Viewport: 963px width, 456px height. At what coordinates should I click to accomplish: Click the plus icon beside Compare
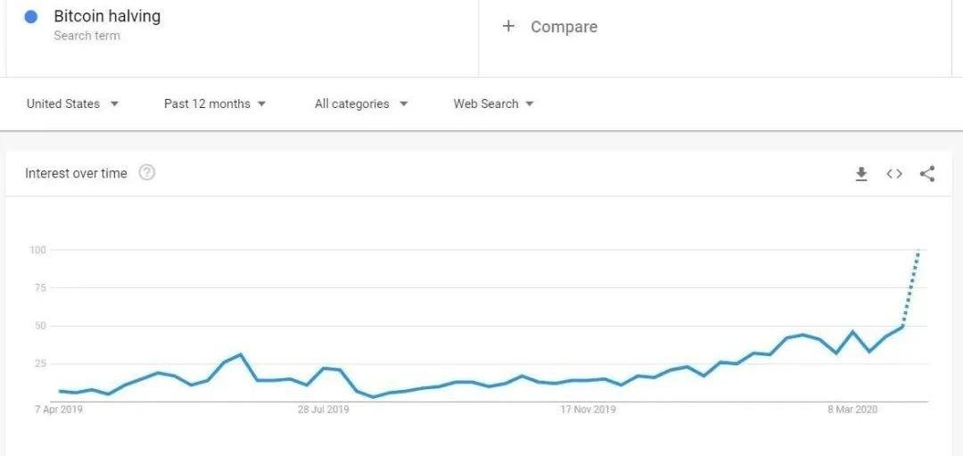pyautogui.click(x=509, y=27)
